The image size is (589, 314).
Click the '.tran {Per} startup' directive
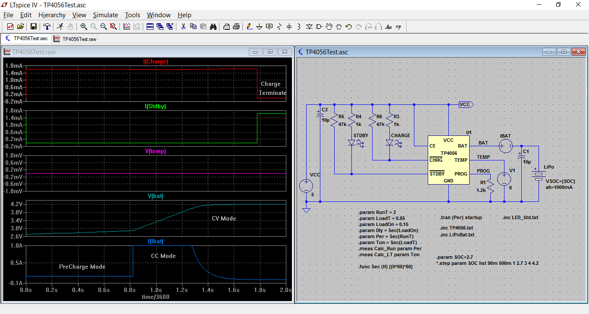461,217
